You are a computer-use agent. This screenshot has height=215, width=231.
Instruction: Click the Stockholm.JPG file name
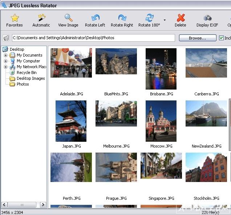(x=206, y=198)
